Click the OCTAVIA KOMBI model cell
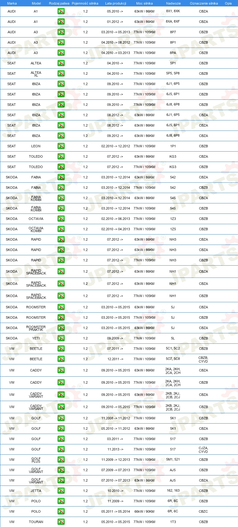 click(x=36, y=229)
